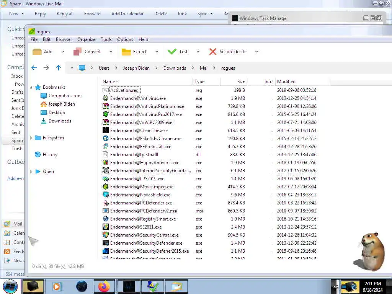Click icon of Endermanch@Antivirus.exe
This screenshot has height=294, width=392.
pyautogui.click(x=106, y=98)
